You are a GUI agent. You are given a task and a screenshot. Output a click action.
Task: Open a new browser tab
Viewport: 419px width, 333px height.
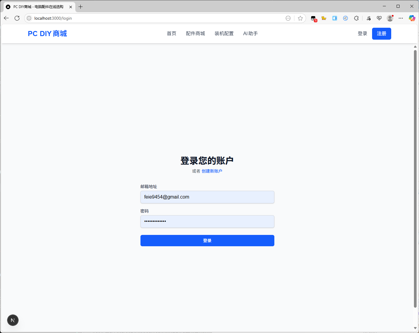click(x=81, y=7)
